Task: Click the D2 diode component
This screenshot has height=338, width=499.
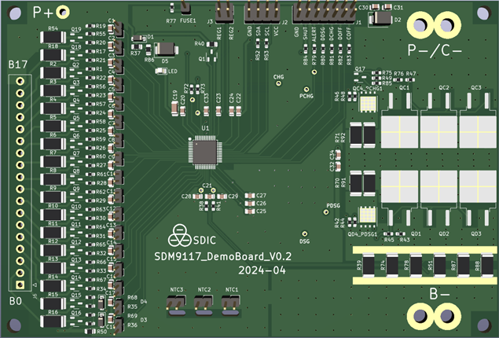Action: (x=380, y=19)
